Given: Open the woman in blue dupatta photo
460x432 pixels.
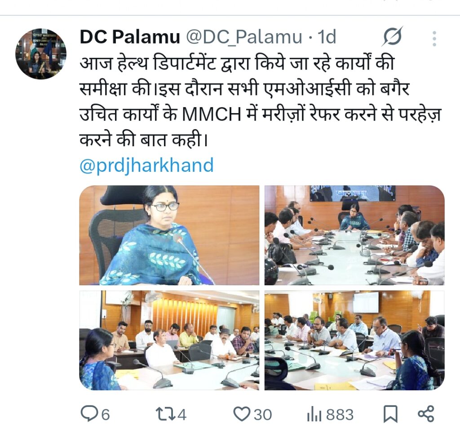Looking at the screenshot, I should tap(169, 235).
